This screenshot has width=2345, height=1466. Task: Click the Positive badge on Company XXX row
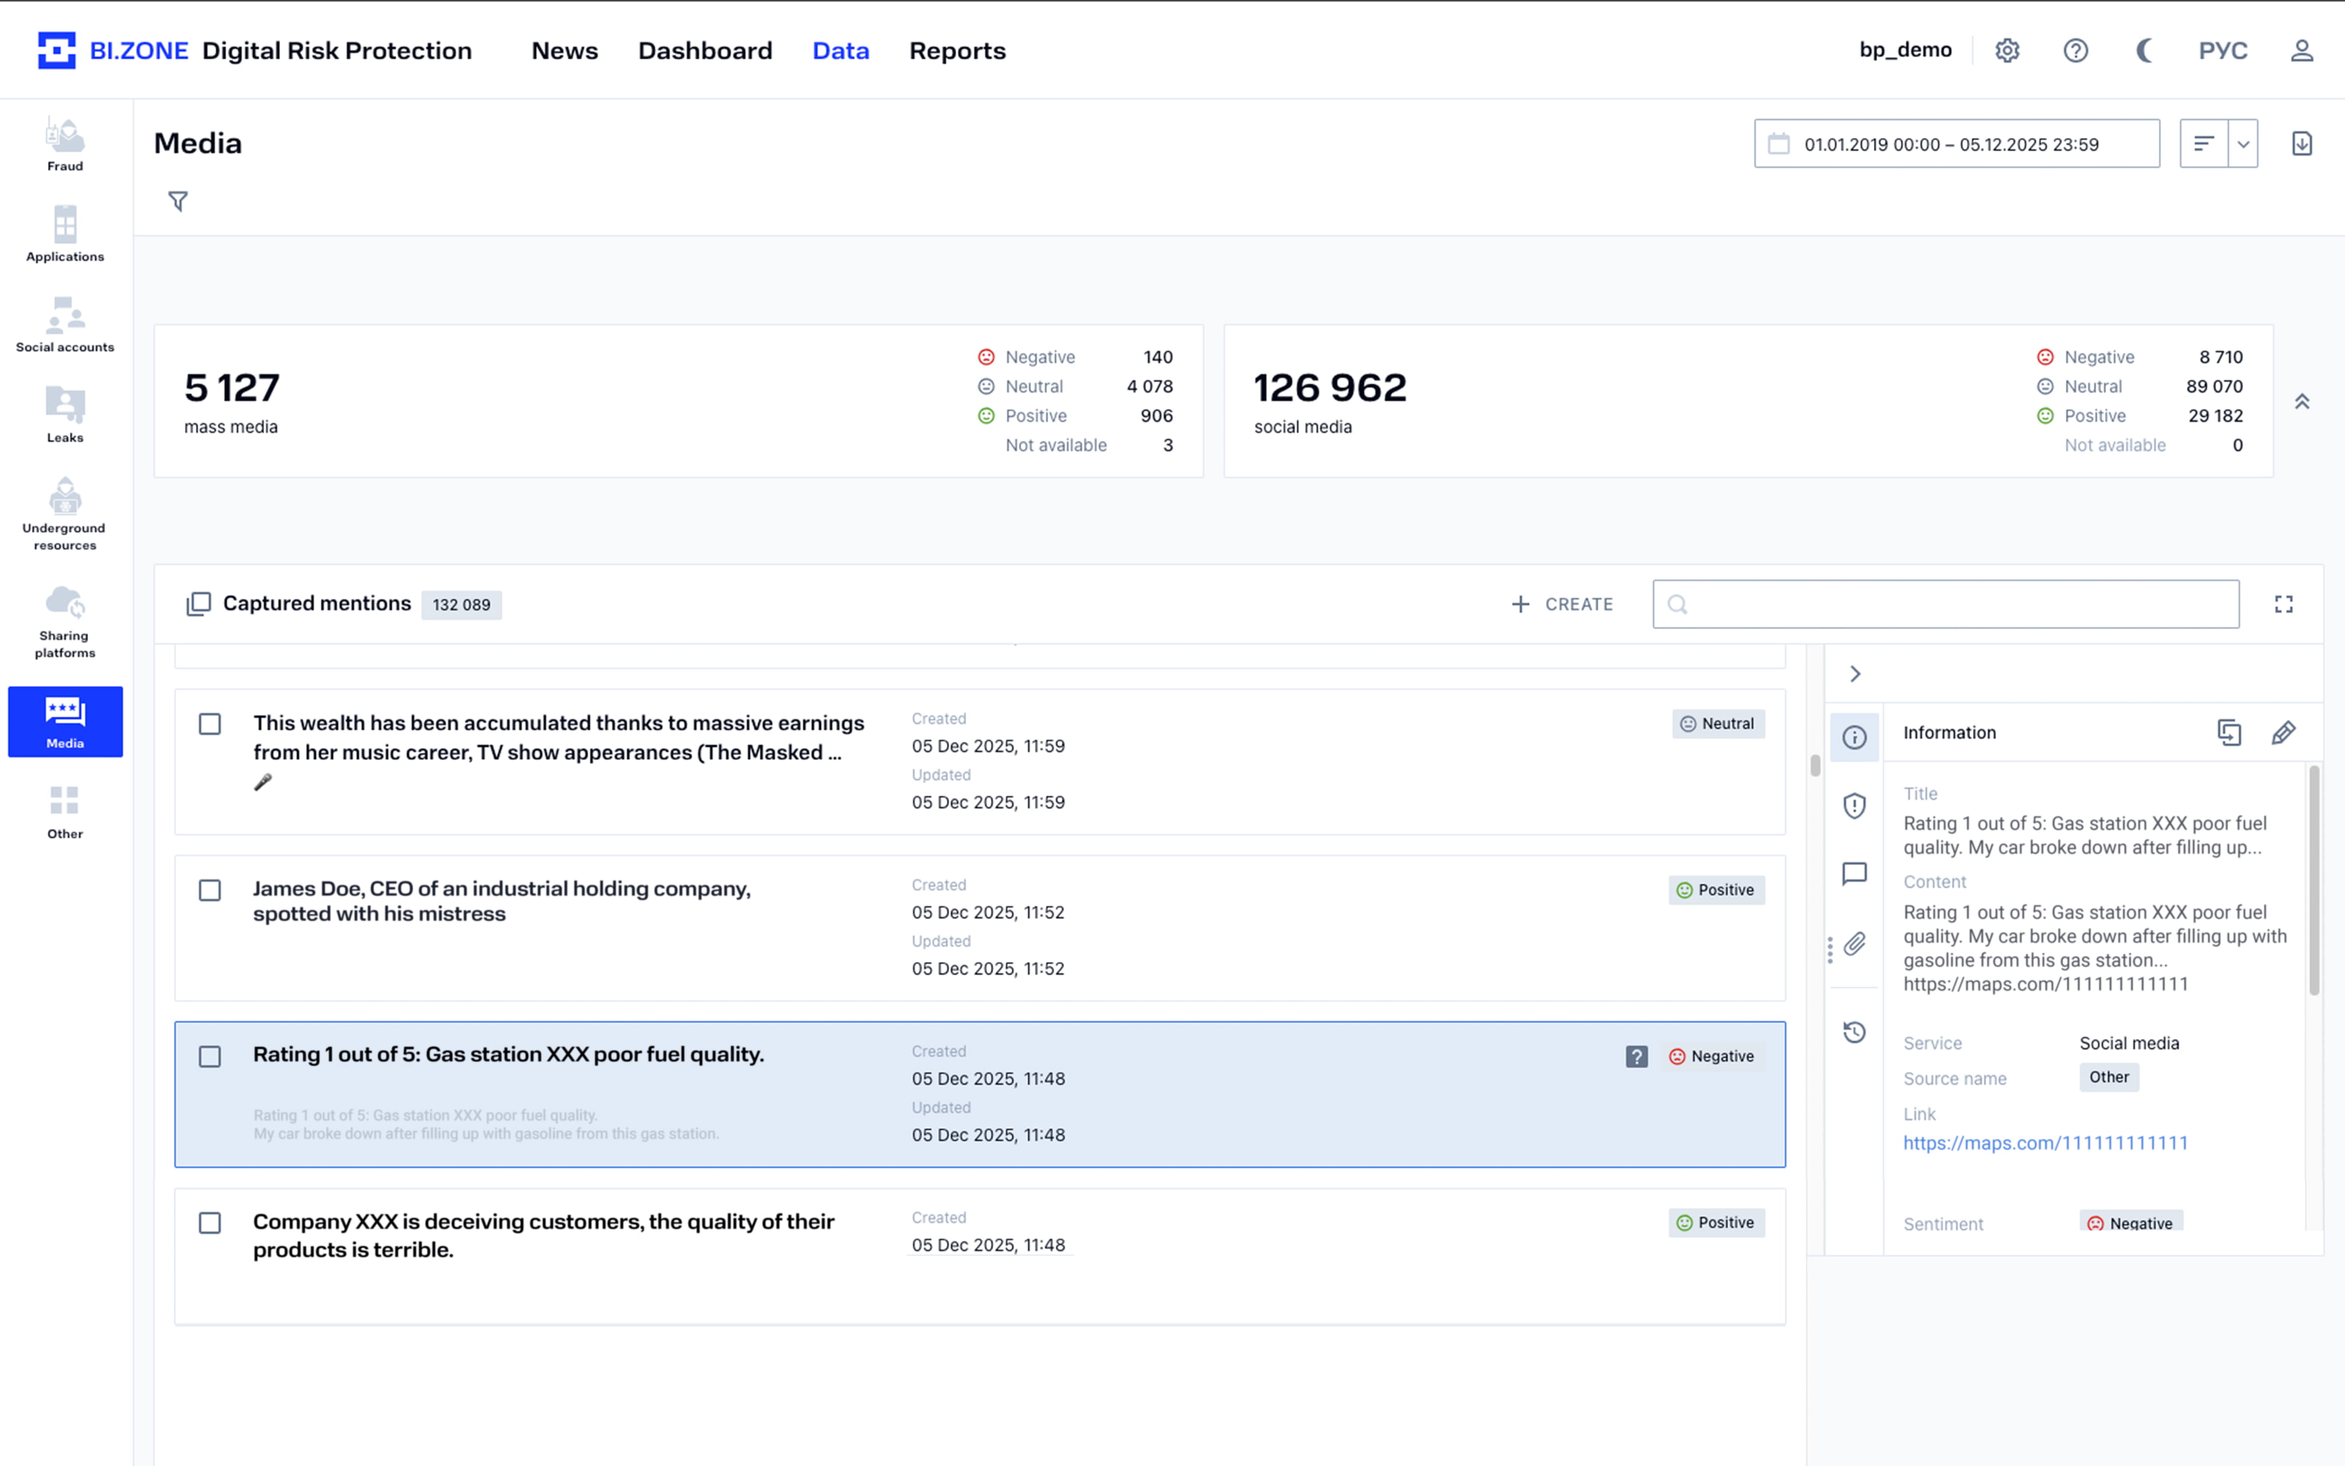tap(1716, 1223)
